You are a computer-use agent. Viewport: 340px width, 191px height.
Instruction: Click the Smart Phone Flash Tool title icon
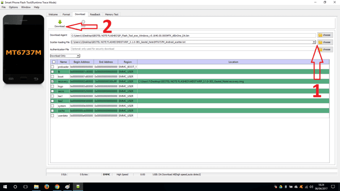(2, 2)
